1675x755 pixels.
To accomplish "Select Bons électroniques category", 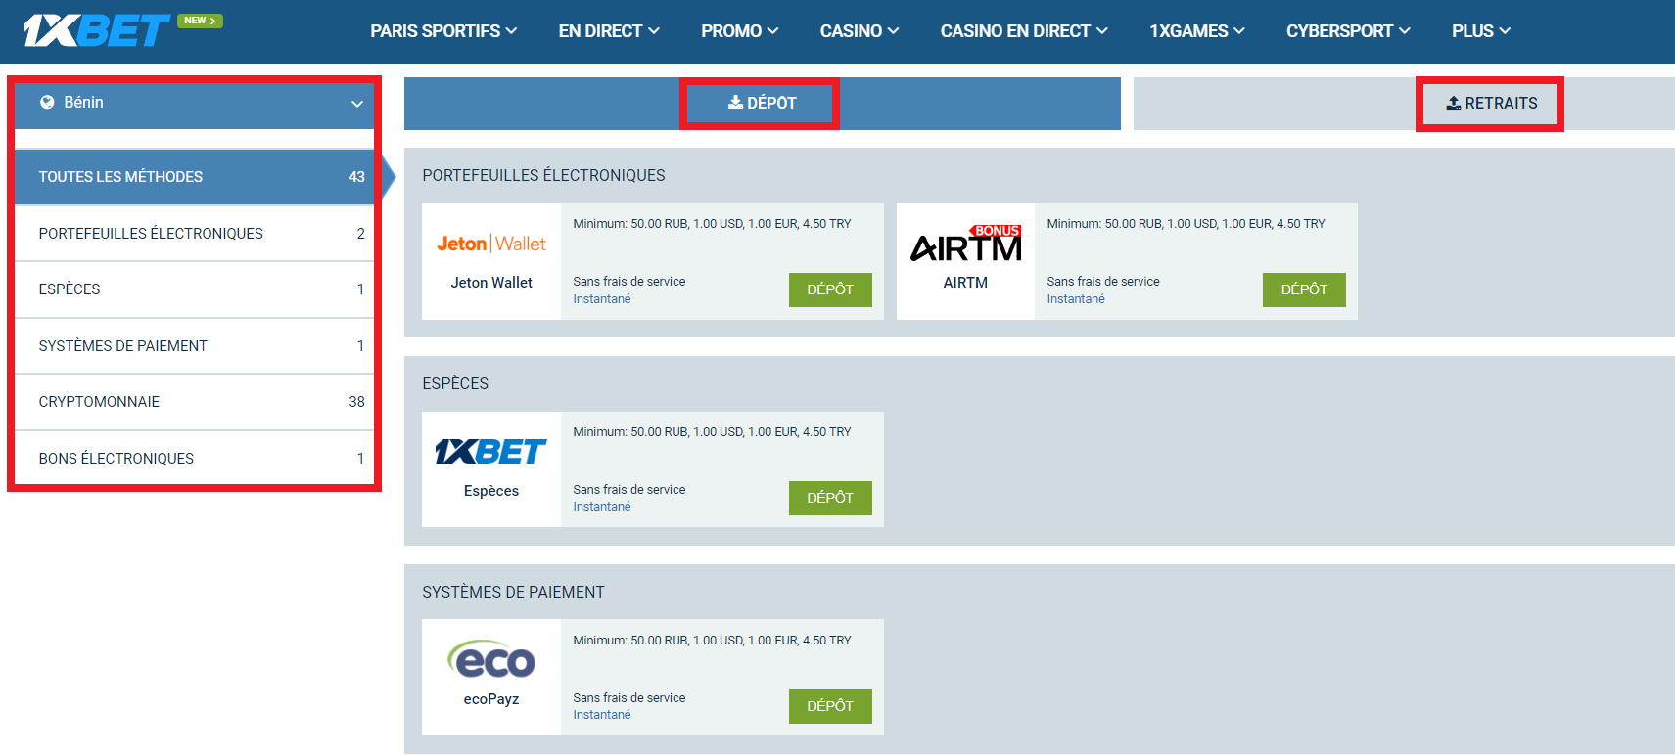I will (194, 459).
